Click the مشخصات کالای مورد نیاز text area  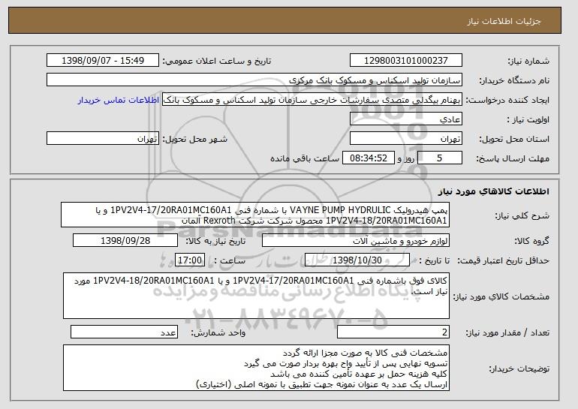coord(256,296)
